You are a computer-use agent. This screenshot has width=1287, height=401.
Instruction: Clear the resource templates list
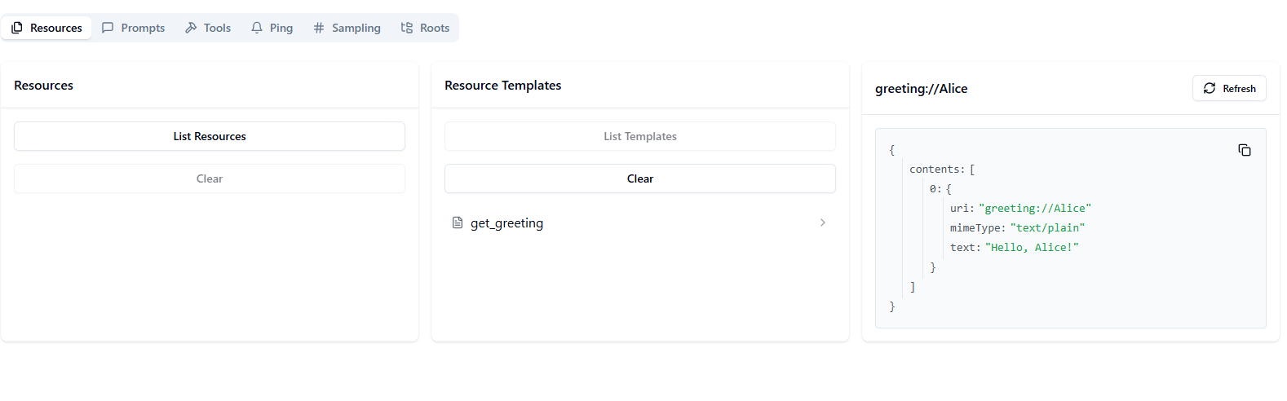tap(640, 178)
